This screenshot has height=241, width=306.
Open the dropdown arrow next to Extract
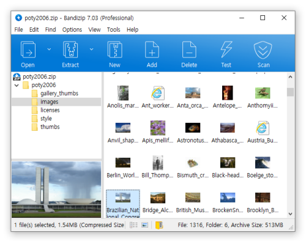(x=92, y=49)
